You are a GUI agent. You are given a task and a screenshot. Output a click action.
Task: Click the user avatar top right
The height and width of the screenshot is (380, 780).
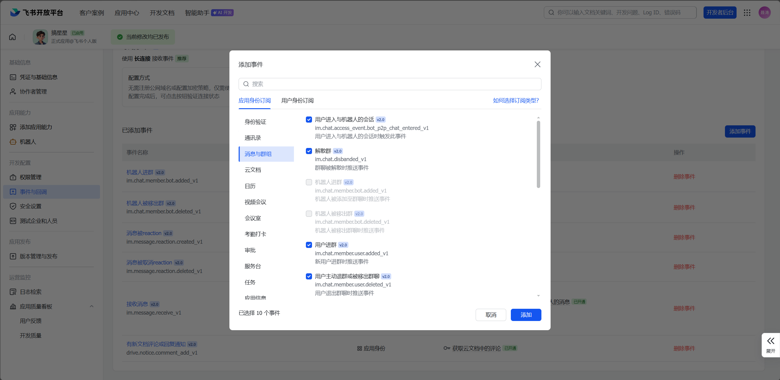point(764,13)
